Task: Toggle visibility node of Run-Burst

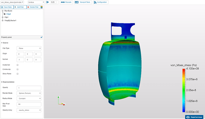Action: point(3,11)
